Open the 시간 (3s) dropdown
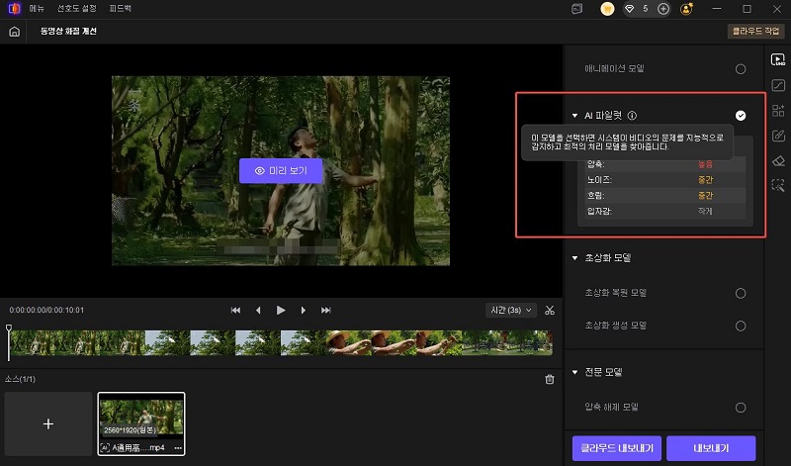The width and height of the screenshot is (791, 466). coord(511,310)
